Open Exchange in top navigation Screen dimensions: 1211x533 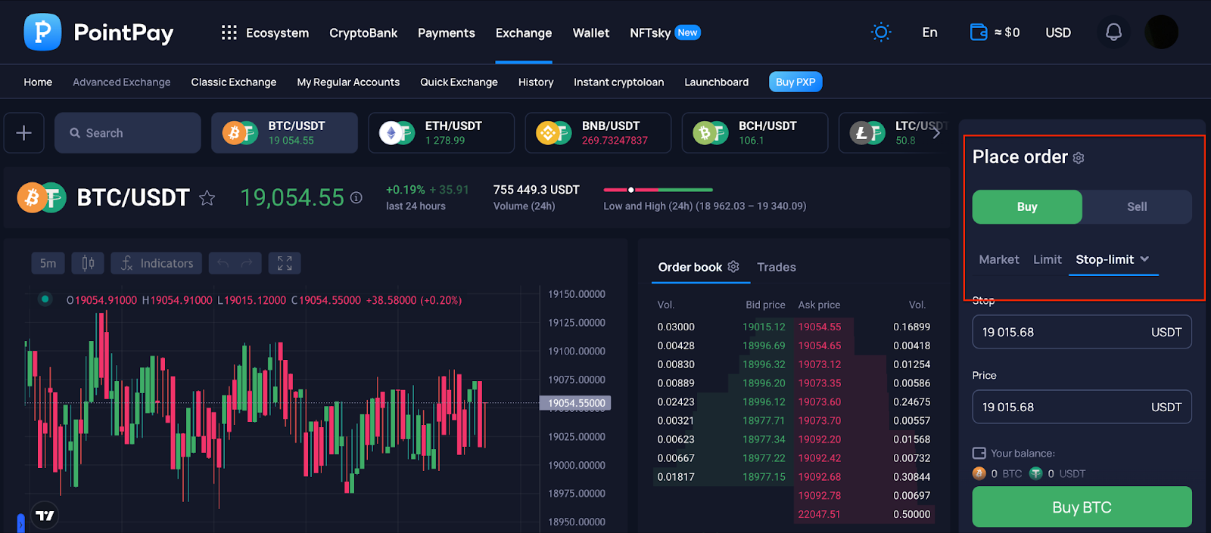coord(524,33)
